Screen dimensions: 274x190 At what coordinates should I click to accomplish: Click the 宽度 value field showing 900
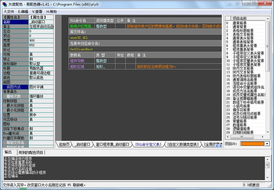(x=41, y=40)
